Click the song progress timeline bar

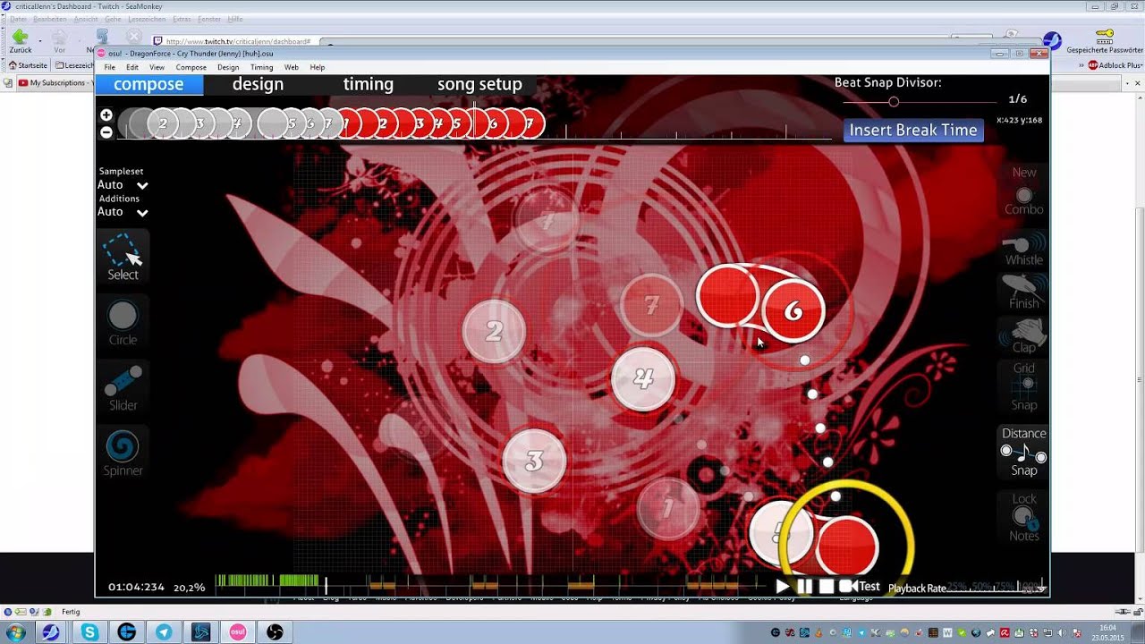tap(489, 586)
